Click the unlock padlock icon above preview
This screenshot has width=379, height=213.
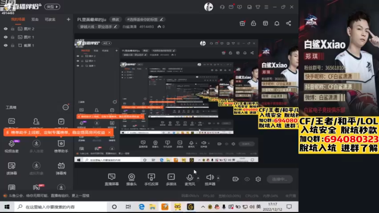(253, 23)
